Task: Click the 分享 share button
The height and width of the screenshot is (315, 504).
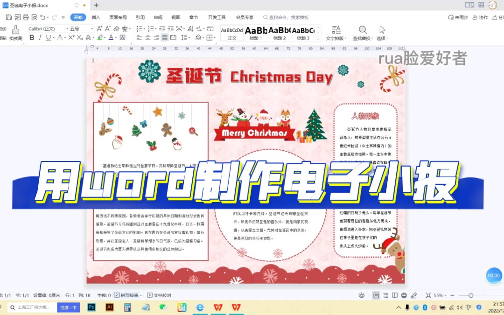Action: tap(499, 17)
